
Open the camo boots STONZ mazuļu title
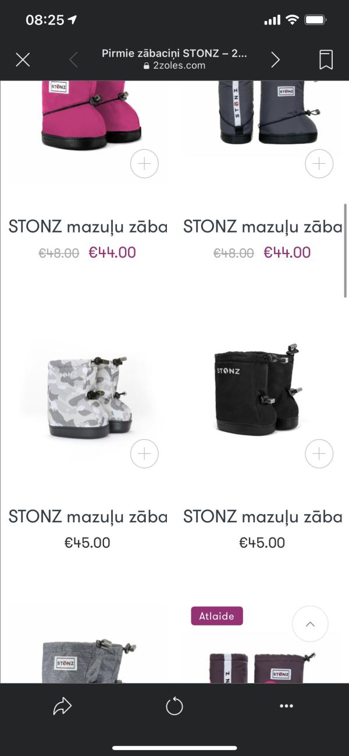(88, 516)
